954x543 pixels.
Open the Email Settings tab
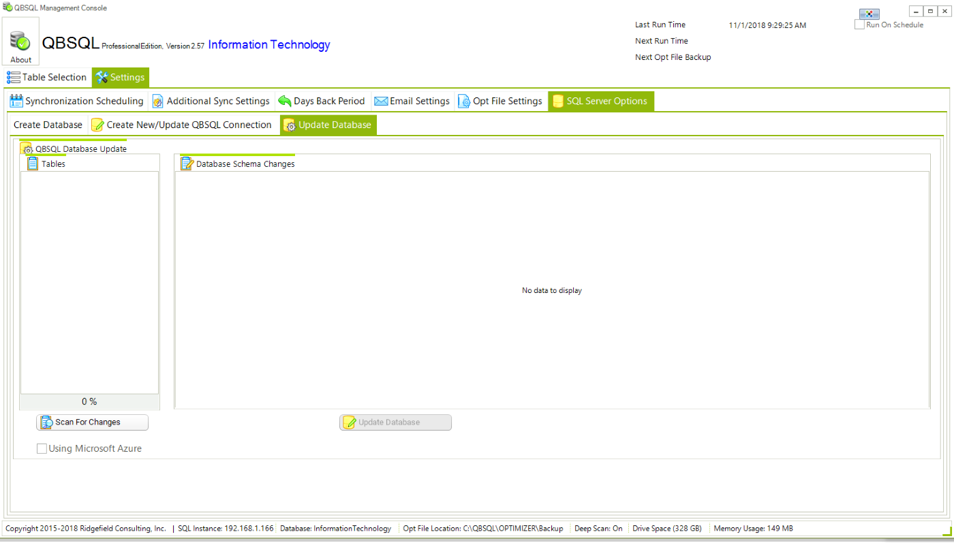412,102
